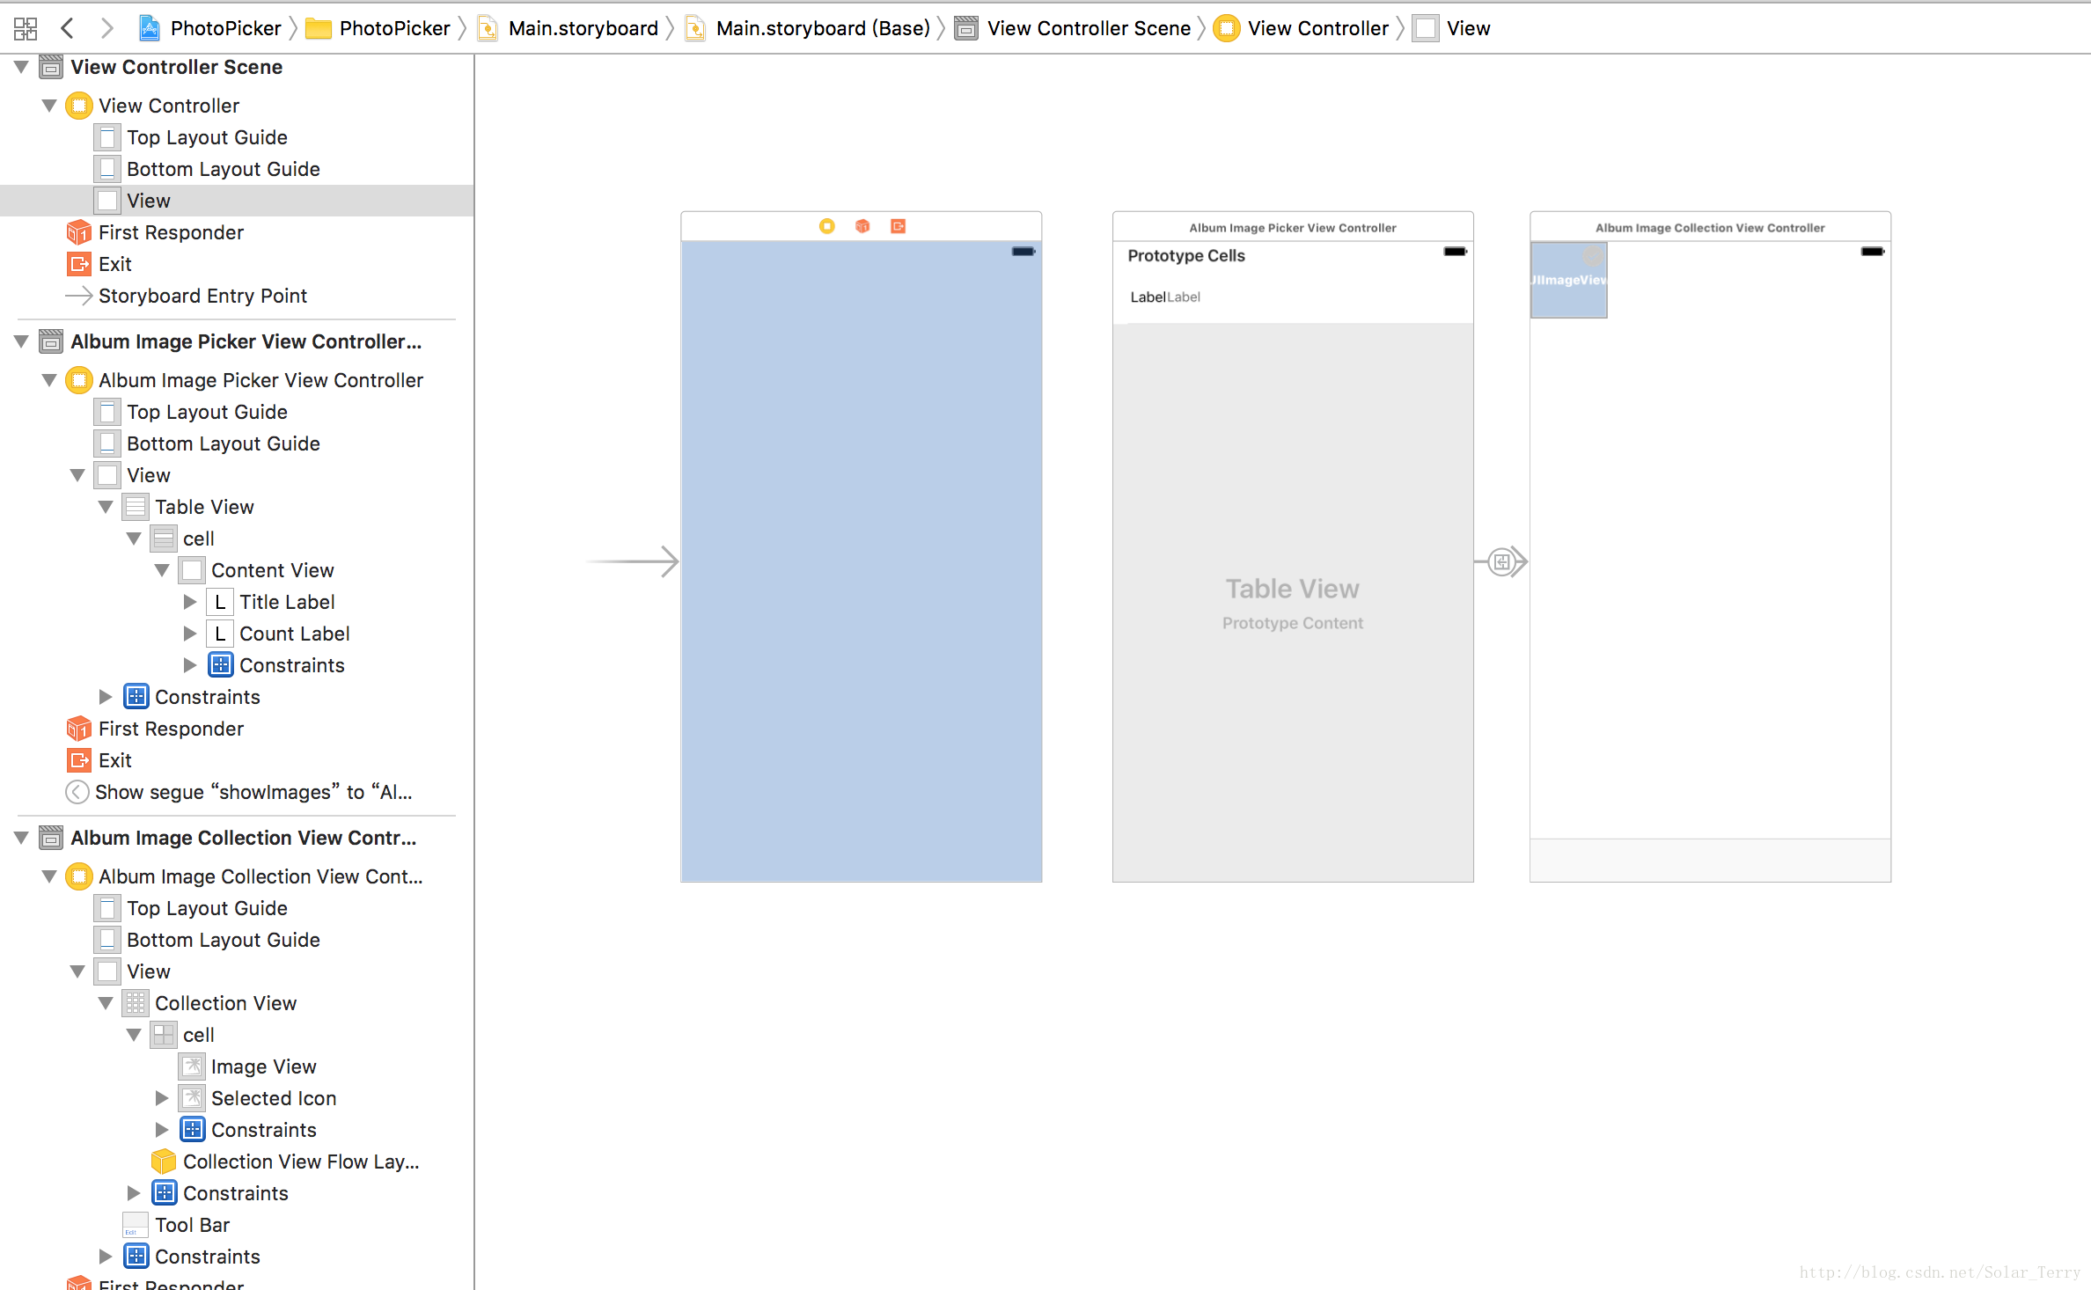The height and width of the screenshot is (1290, 2091).
Task: Select Show segue showImages item
Action: coord(239,792)
